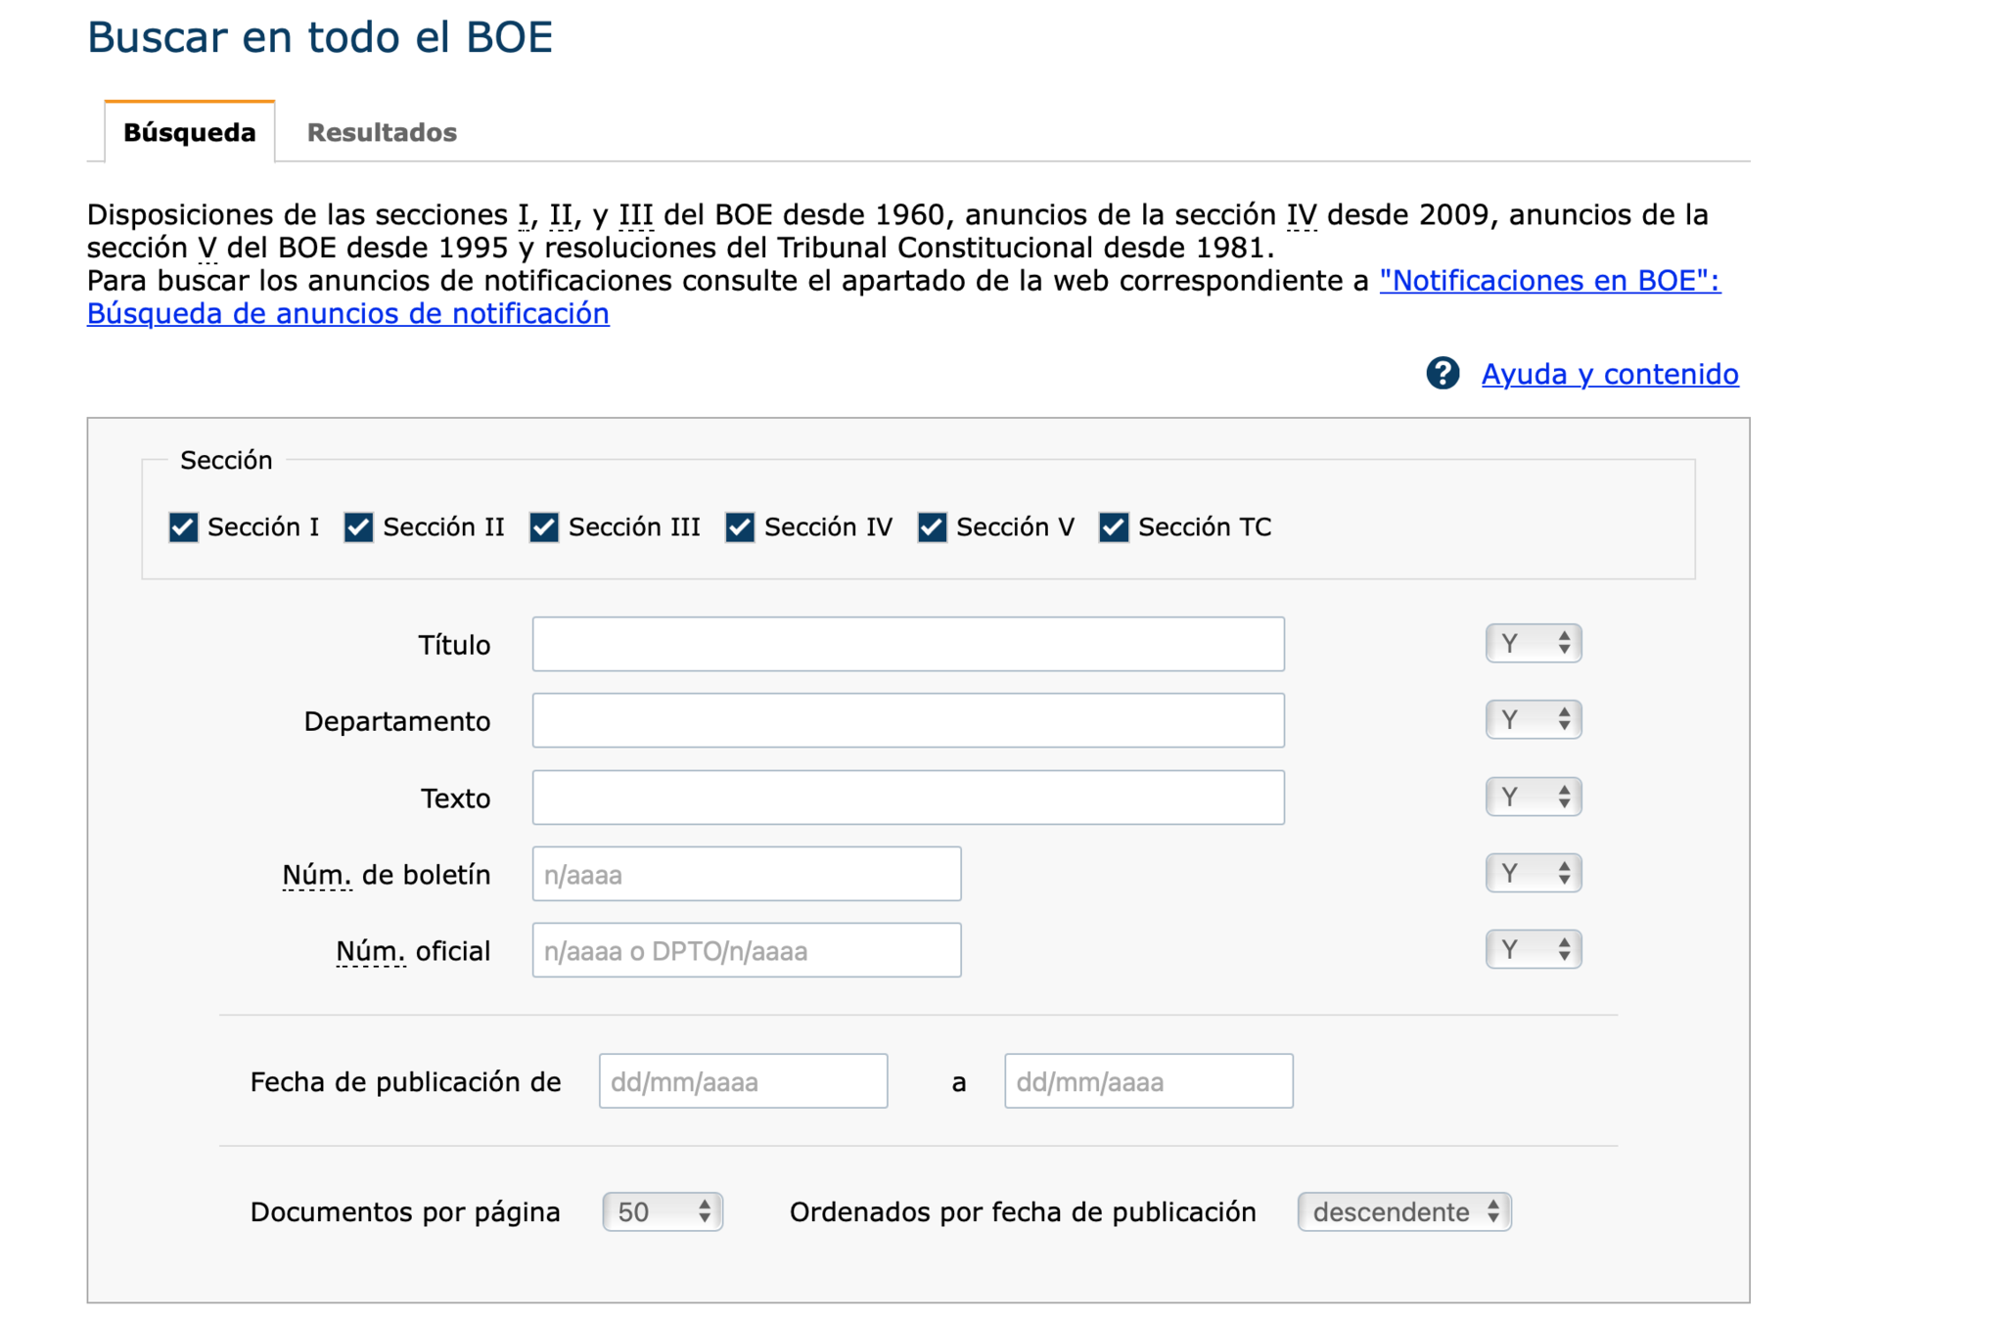This screenshot has width=2016, height=1321.
Task: Uncheck the Sección V checkbox
Action: pos(932,527)
